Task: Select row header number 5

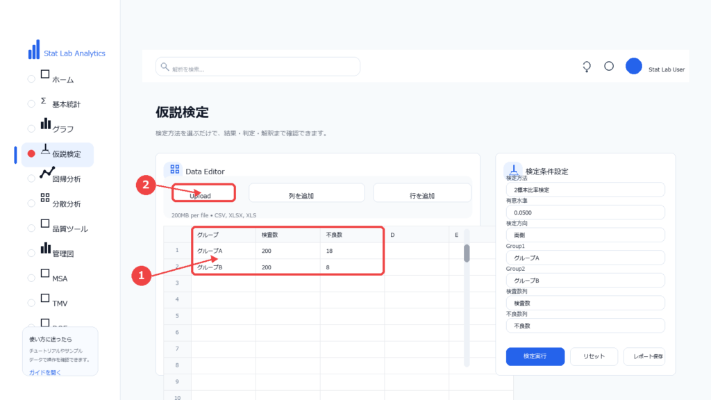Action: [x=177, y=316]
